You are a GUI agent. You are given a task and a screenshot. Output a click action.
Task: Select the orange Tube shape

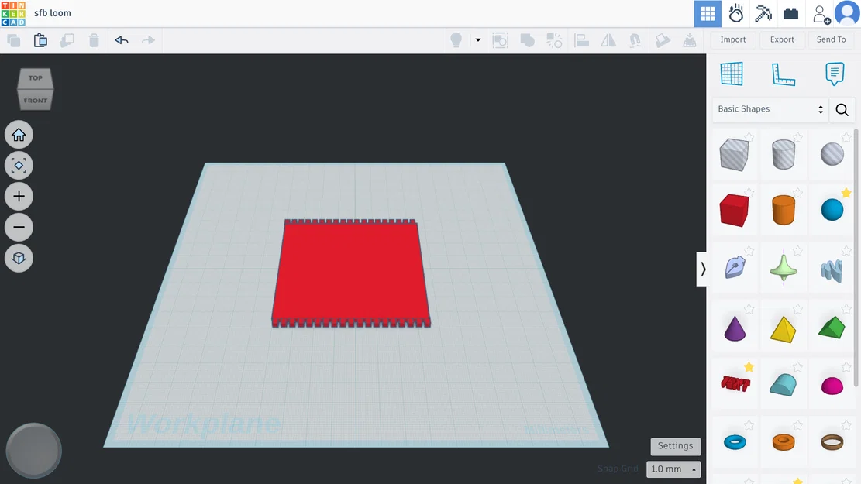783,441
